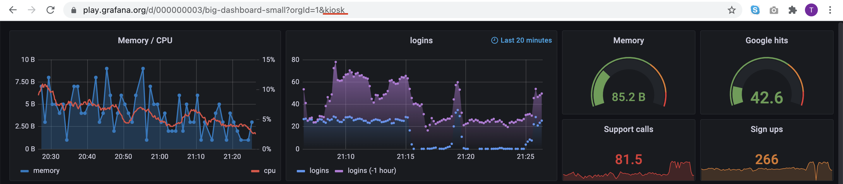Click the lock icon in the address bar

74,10
